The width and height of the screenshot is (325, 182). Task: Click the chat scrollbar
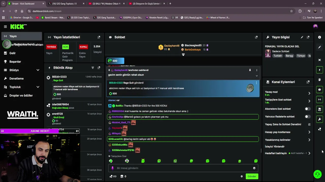click(x=261, y=151)
